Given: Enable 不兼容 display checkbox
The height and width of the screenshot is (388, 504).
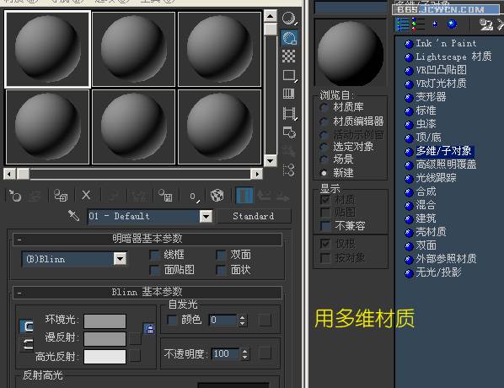Looking at the screenshot, I should (325, 225).
